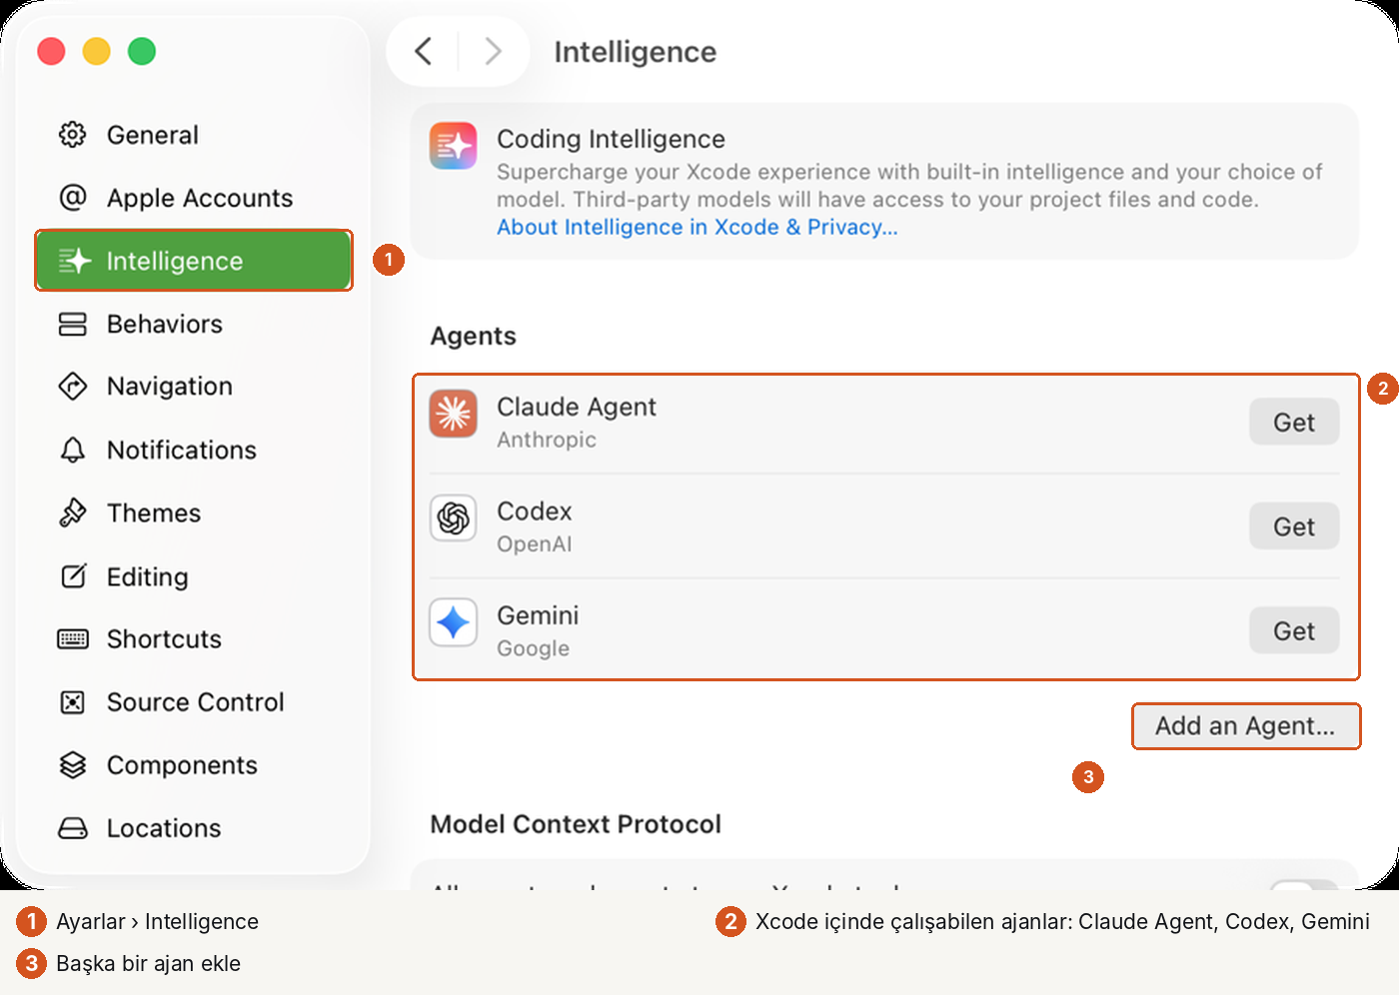
Task: Click the Intelligence title in the toolbar
Action: 636,52
